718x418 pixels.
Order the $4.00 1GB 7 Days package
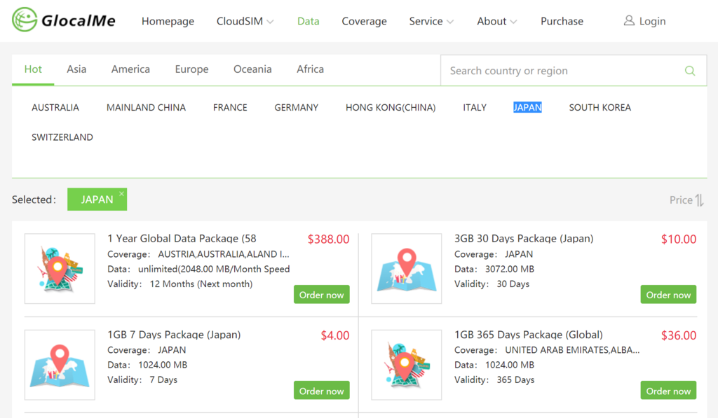click(321, 391)
